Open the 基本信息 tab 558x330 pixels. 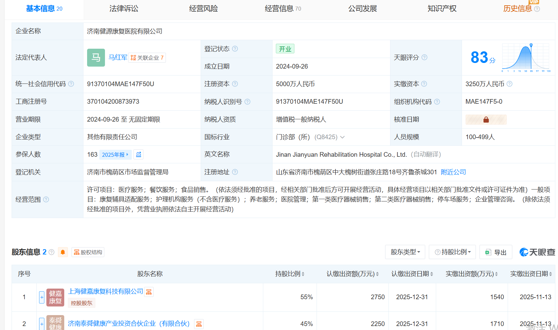[44, 9]
